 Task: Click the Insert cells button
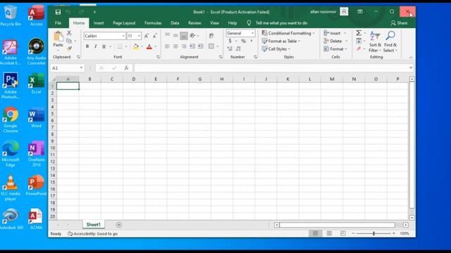tap(335, 33)
